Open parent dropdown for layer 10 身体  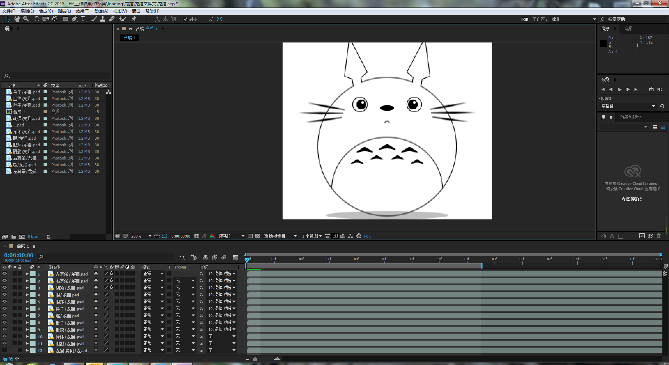pos(222,336)
